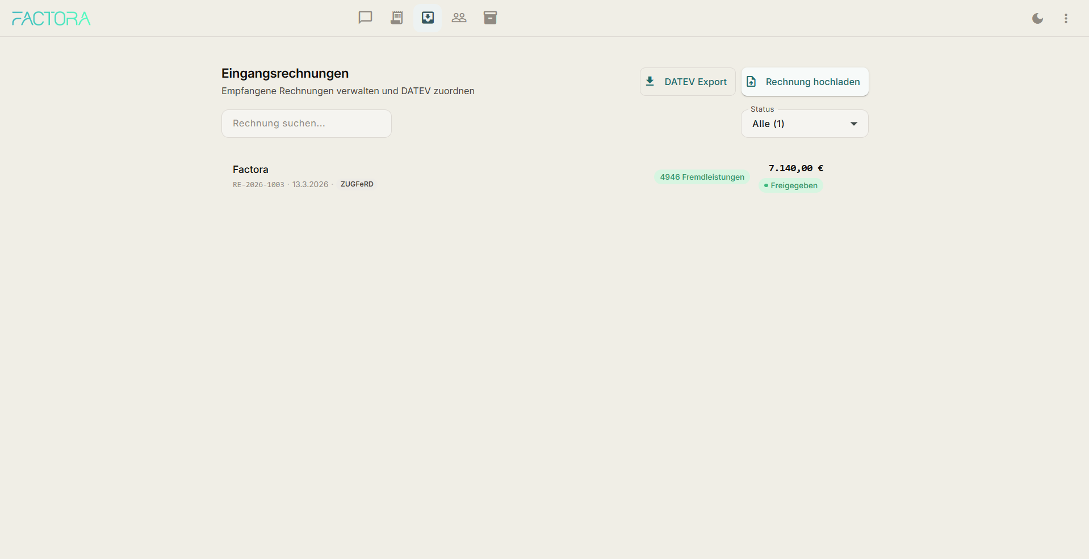The width and height of the screenshot is (1089, 559).
Task: Click the download arrow icon in DATEV Export
Action: click(650, 82)
